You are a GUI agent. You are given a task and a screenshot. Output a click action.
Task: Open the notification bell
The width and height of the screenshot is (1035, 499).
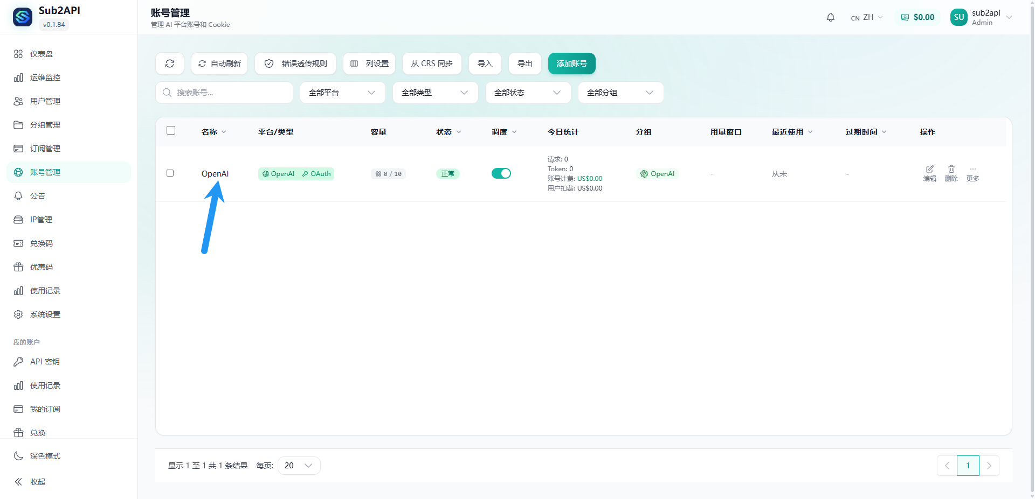[x=830, y=17]
